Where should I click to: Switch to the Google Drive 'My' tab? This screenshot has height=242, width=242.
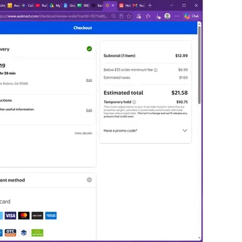pos(55,5)
